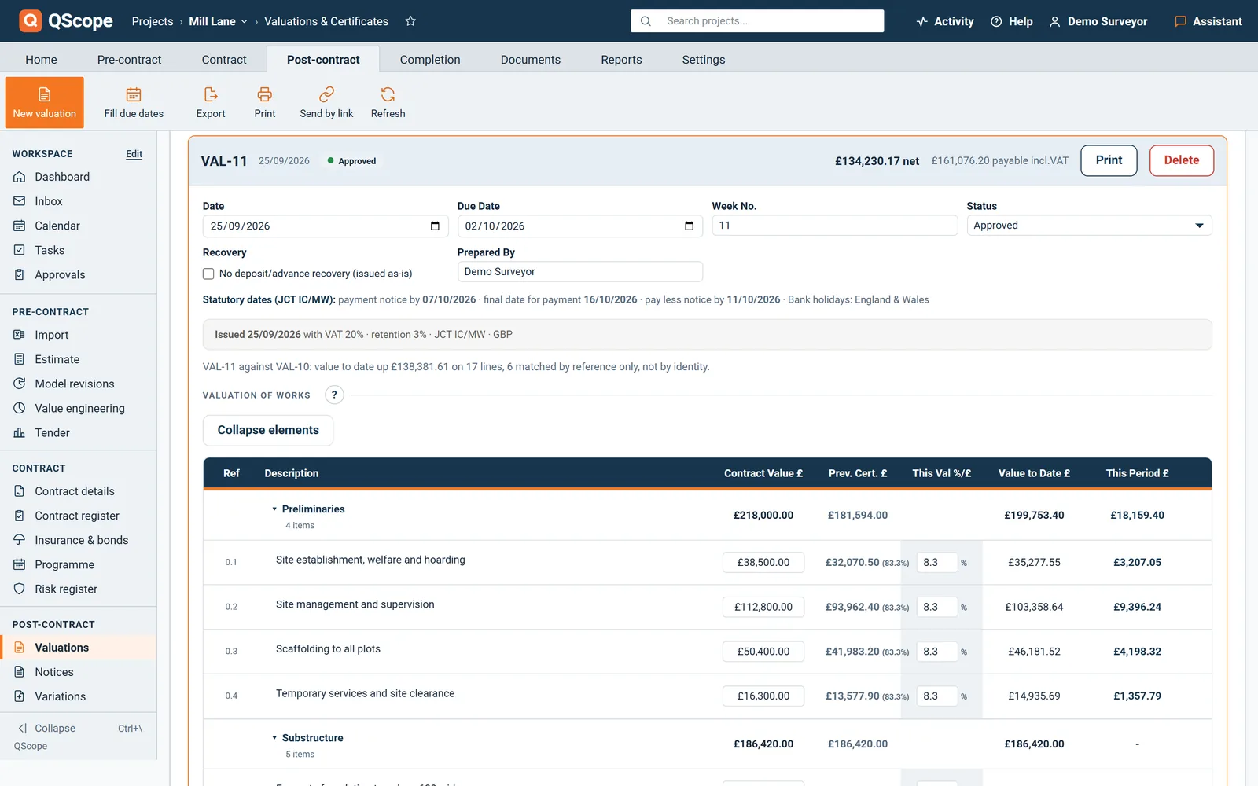Open the Status dropdown
1258x786 pixels.
1089,226
